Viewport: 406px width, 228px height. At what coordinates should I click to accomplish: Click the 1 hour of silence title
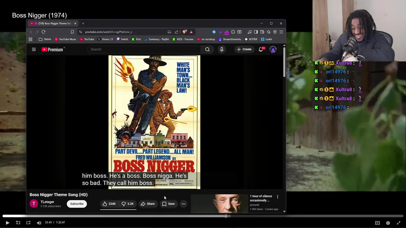pyautogui.click(x=261, y=198)
